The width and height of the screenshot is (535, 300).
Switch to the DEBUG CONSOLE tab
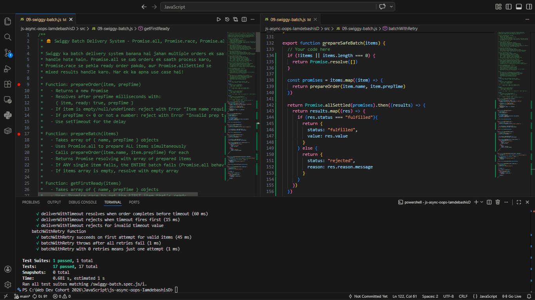click(82, 202)
